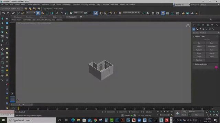This screenshot has height=123, width=220.
Task: Click Render Production teapot icon
Action: click(192, 13)
